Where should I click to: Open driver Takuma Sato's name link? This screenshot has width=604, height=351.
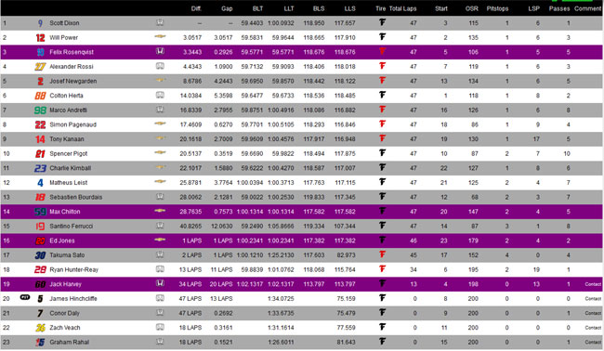tap(67, 255)
